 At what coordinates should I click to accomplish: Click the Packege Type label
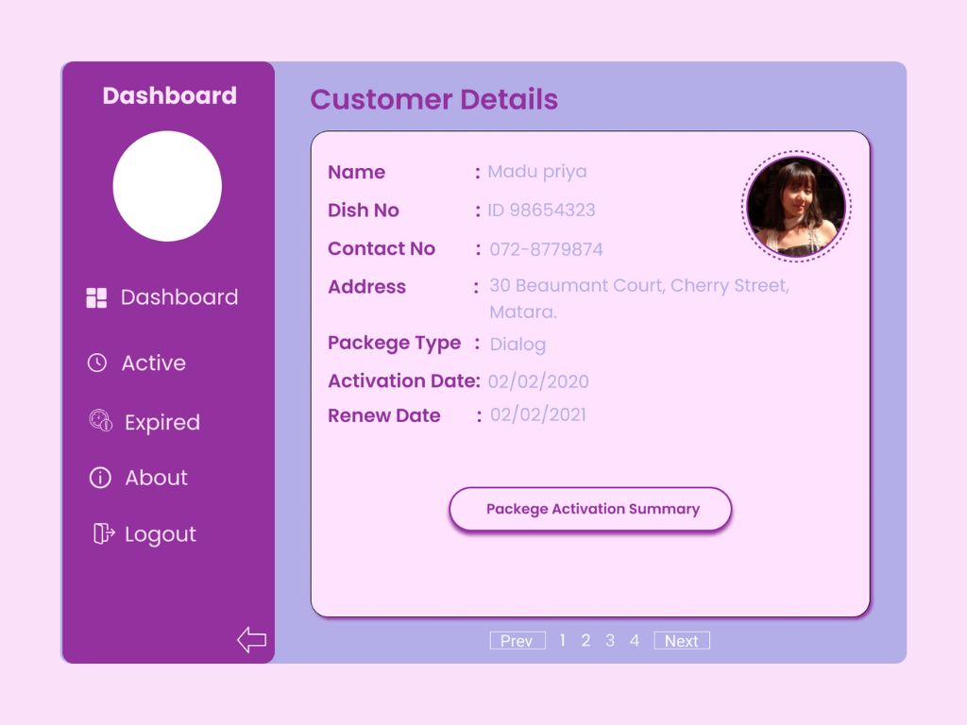(394, 344)
